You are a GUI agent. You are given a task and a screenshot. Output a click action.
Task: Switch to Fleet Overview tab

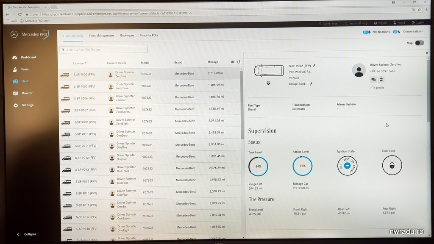73,36
